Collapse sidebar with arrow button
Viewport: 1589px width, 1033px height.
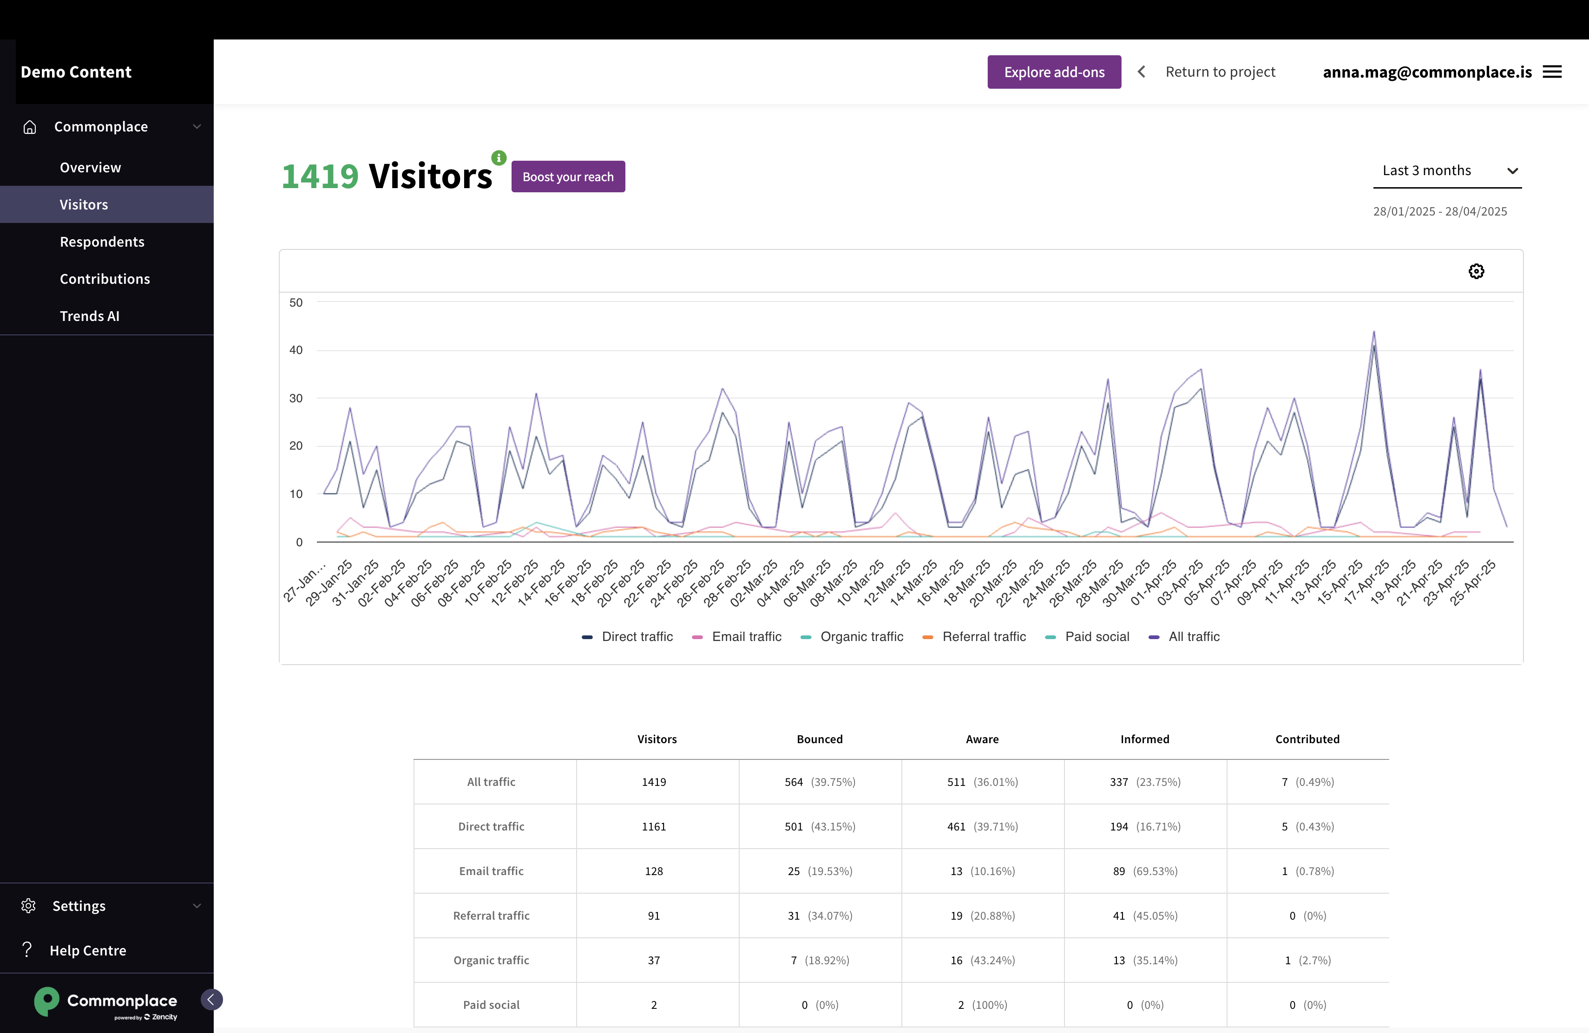pos(211,999)
